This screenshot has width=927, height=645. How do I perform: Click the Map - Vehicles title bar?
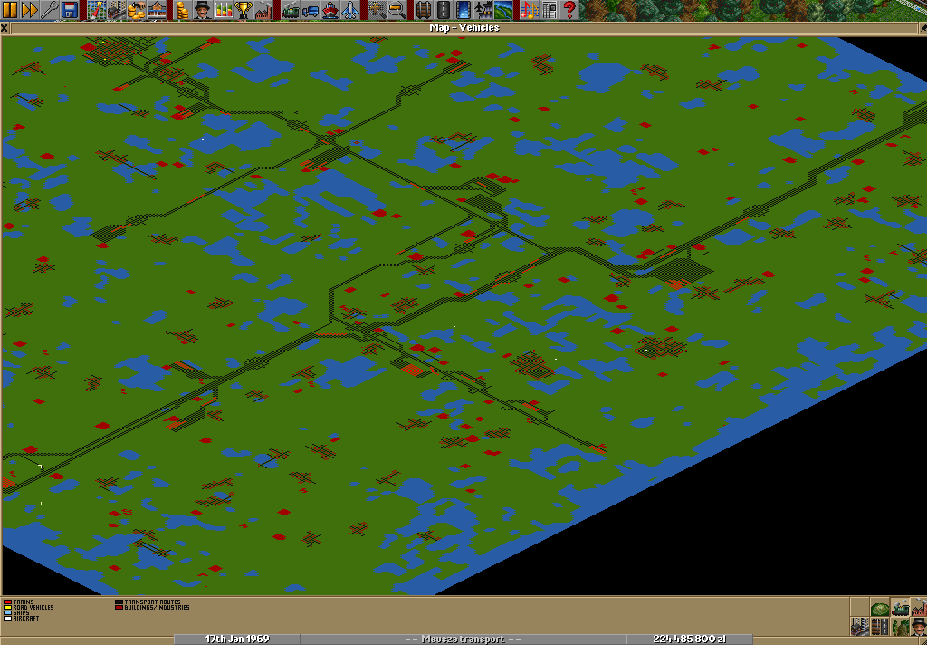point(464,28)
